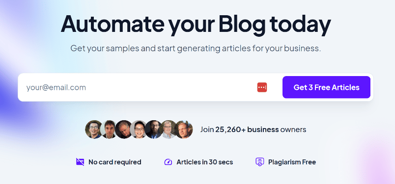Select fifth avatar, long-bearded man with glasses
395x184 pixels.
point(153,130)
